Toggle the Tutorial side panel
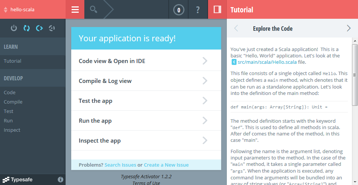358x185 pixels. 217,10
